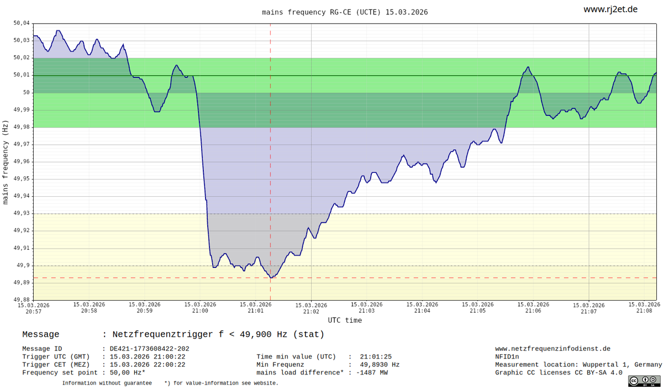The image size is (663, 389).
Task: Select the 49,94 y-axis value
Action: [21, 196]
